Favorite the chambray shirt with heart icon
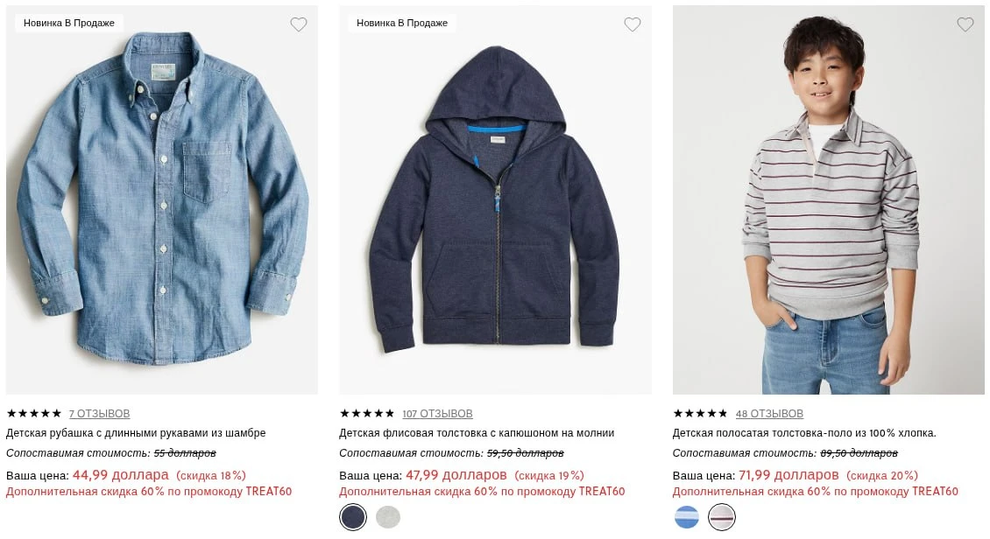990x539 pixels. click(299, 24)
